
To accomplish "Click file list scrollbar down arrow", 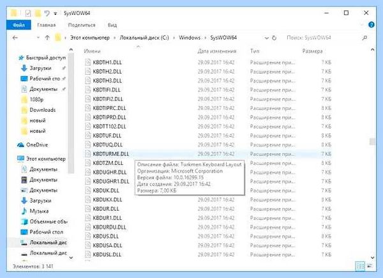I will pyautogui.click(x=372, y=258).
